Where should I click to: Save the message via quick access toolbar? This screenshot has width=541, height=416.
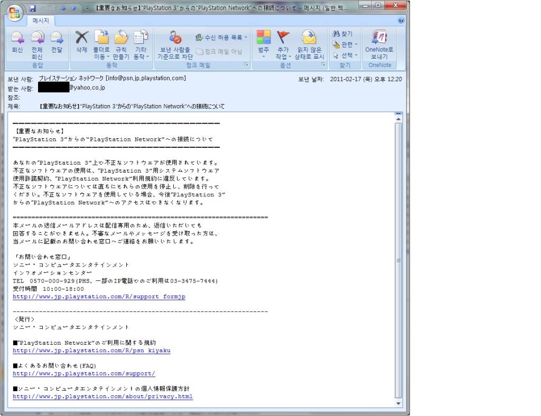pyautogui.click(x=32, y=8)
